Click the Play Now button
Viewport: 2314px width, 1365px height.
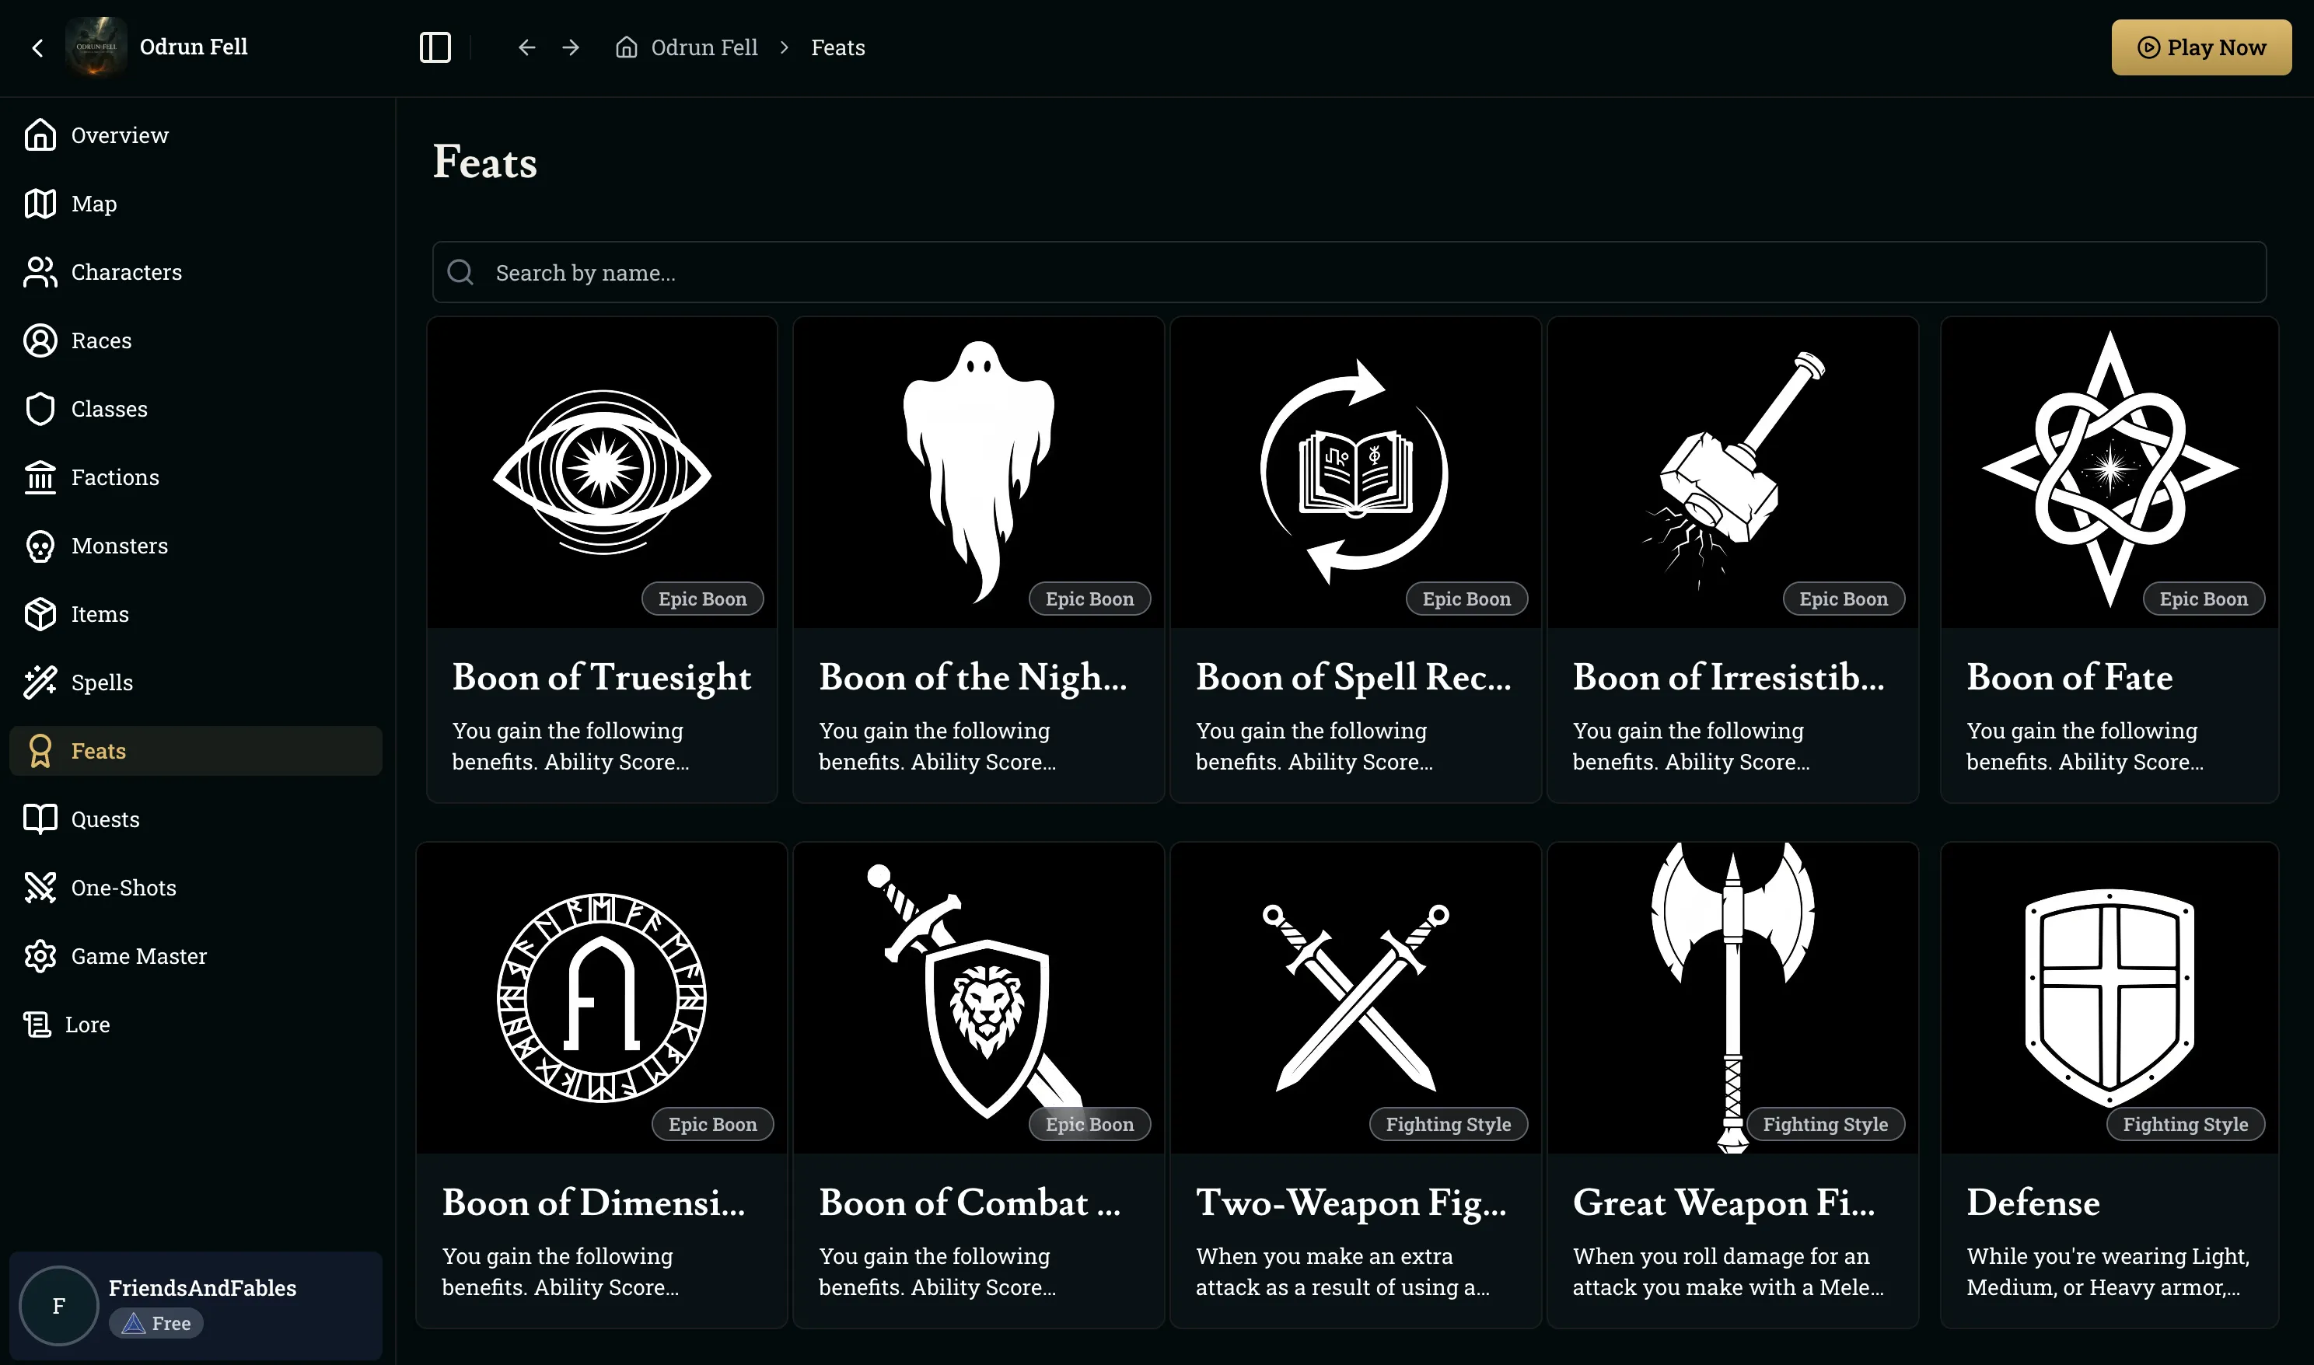[2200, 47]
